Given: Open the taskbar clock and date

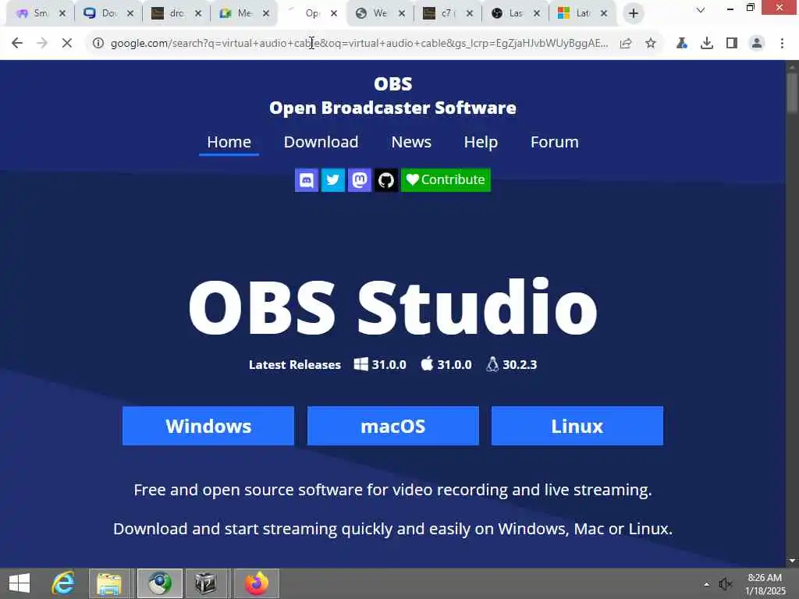Looking at the screenshot, I should (765, 583).
